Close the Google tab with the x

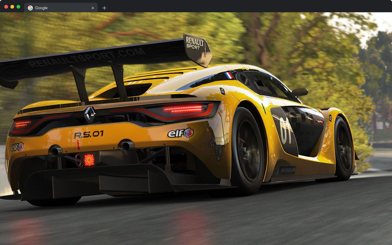pyautogui.click(x=92, y=8)
